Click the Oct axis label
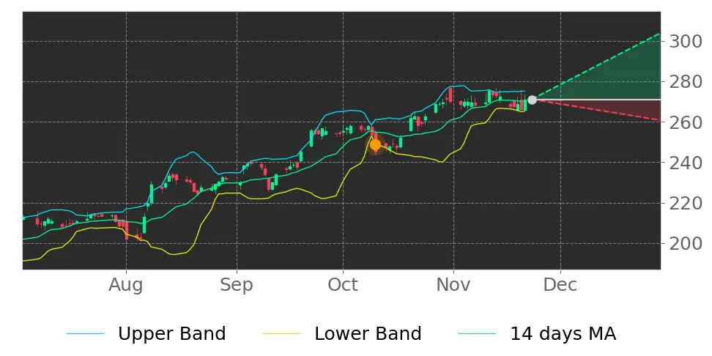The height and width of the screenshot is (356, 712). pos(344,285)
